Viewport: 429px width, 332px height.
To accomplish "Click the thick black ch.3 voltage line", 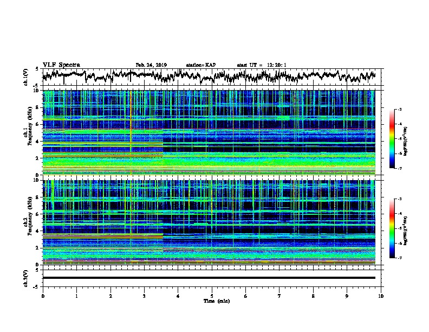I will coord(209,278).
